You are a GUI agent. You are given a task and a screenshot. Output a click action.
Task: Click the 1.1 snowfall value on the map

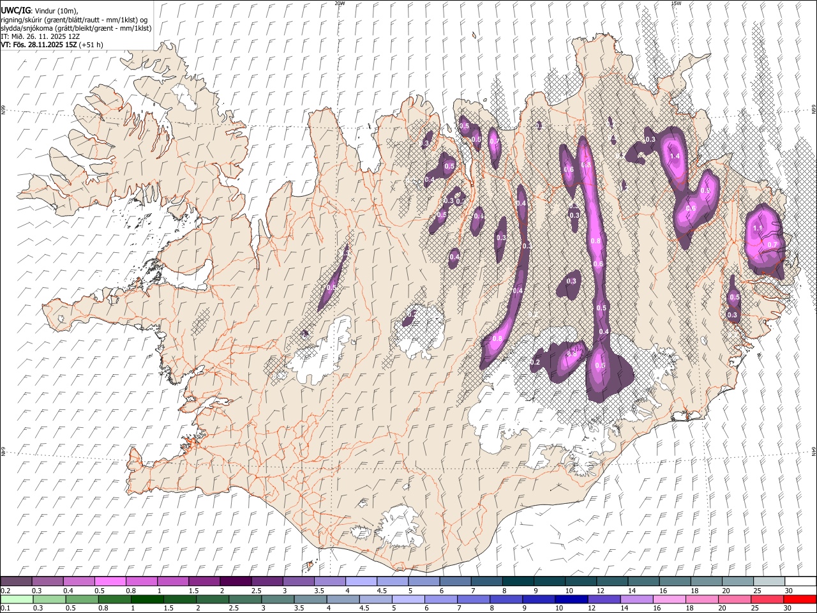tap(758, 228)
